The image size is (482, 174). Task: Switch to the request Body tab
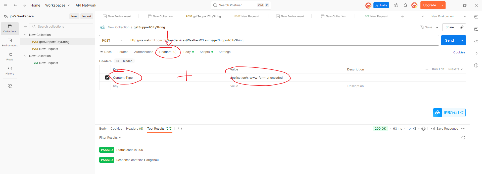pyautogui.click(x=188, y=52)
